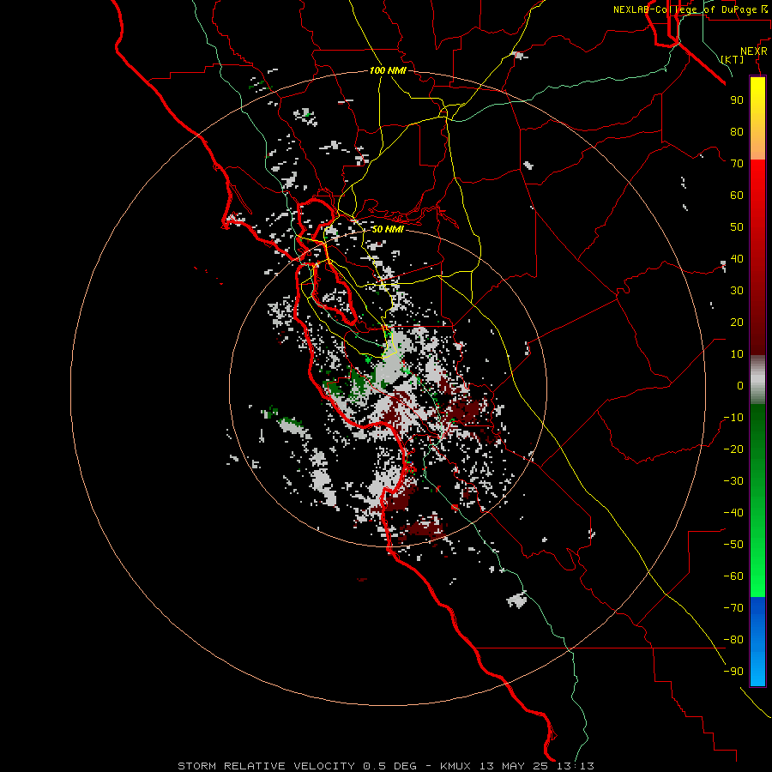Click the 60 value on velocity scale

click(x=737, y=195)
